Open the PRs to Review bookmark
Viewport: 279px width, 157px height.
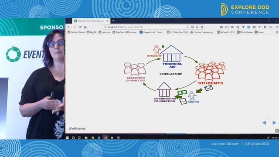(x=245, y=32)
